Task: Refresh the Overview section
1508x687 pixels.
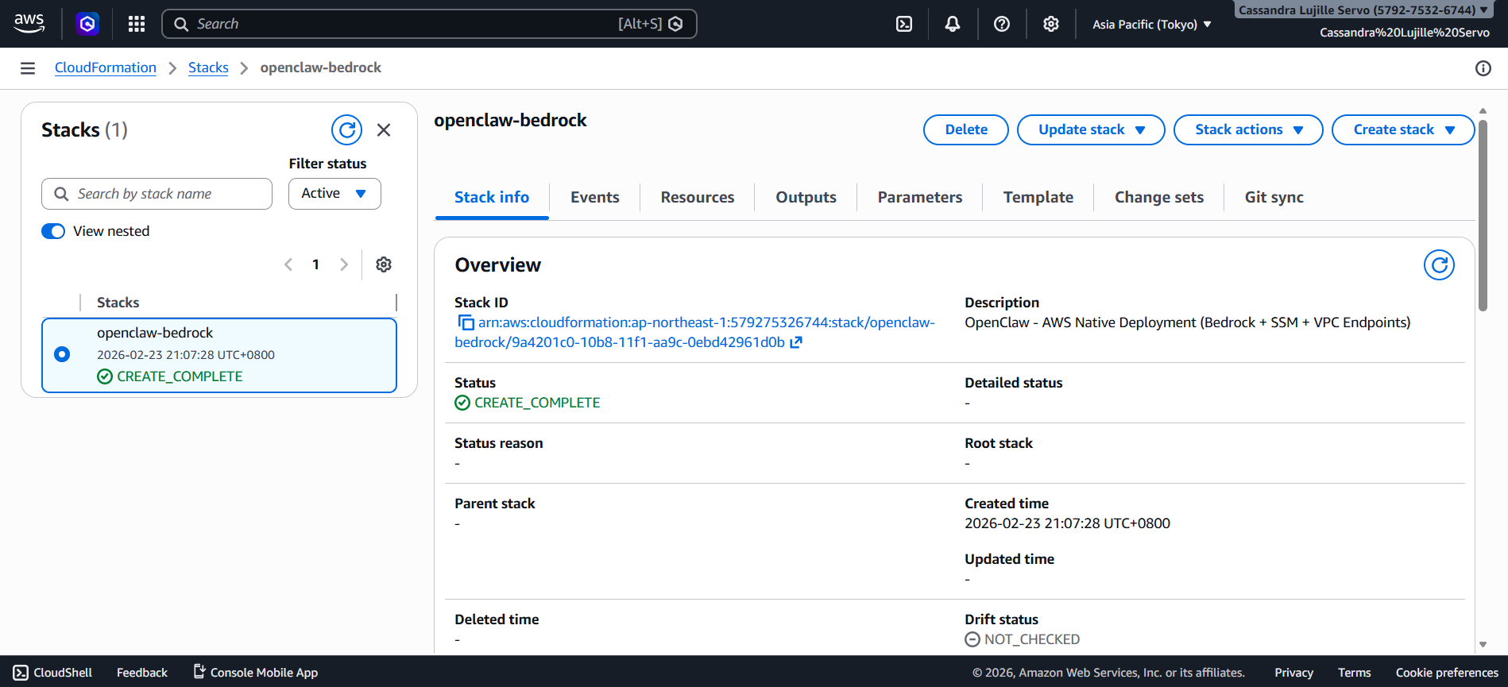Action: [x=1439, y=264]
